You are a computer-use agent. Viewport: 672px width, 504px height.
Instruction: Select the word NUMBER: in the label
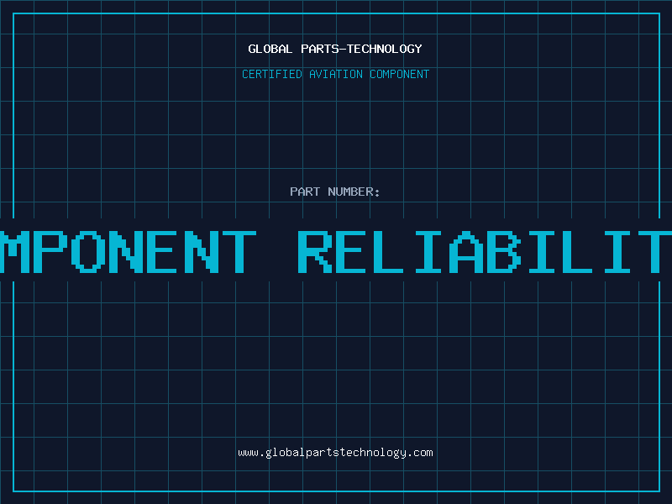pos(354,192)
